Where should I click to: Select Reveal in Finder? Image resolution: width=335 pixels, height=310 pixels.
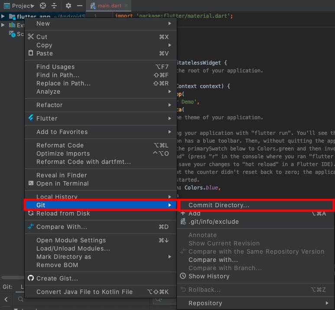click(x=101, y=175)
